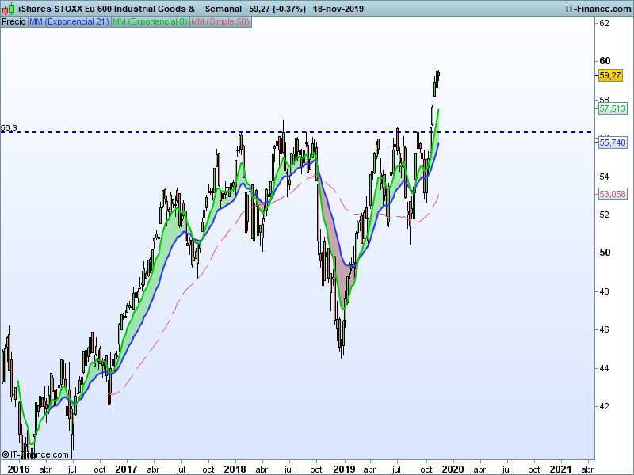Click the candlestick icon beside the chart title
Viewport: 634px width, 475px height.
click(x=8, y=9)
